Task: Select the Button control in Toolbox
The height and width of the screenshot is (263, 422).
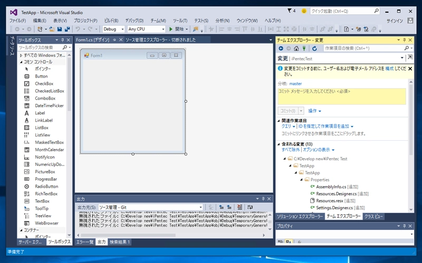Action: (41, 76)
